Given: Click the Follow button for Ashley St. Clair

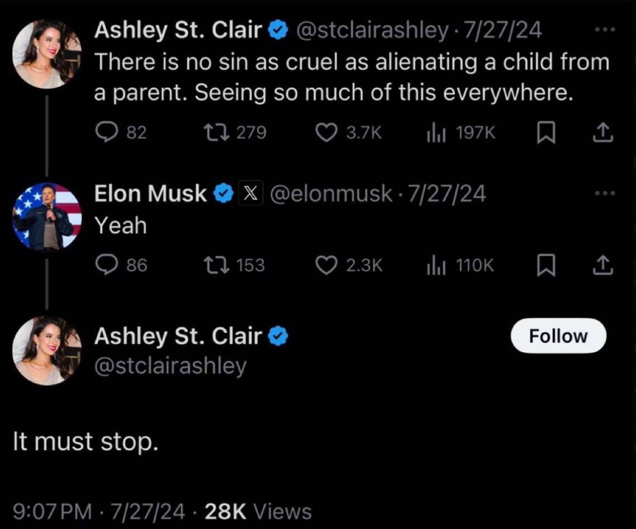Looking at the screenshot, I should pyautogui.click(x=557, y=336).
